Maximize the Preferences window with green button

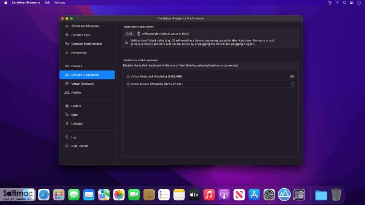click(x=72, y=18)
